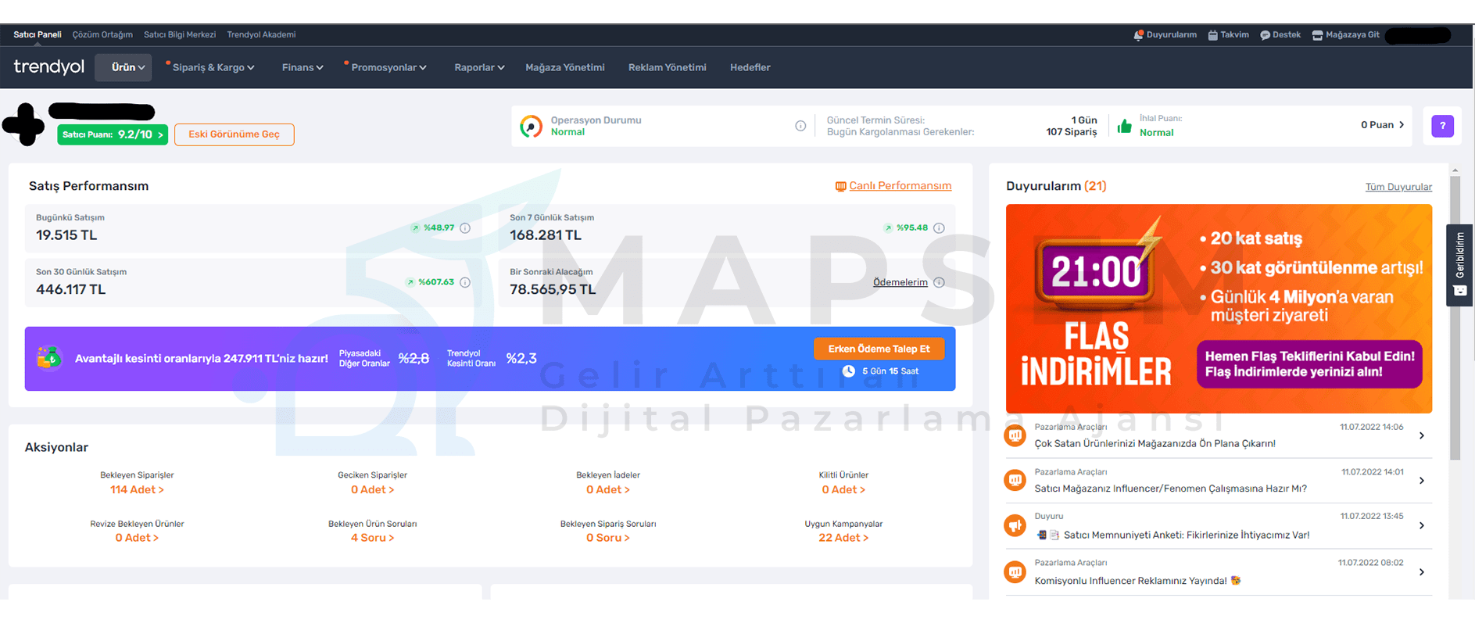
Task: Open Destek chat bubble icon
Action: pyautogui.click(x=1265, y=35)
